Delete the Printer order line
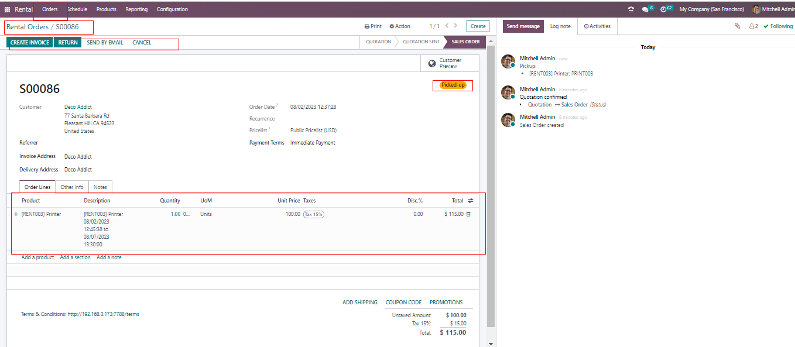795x347 pixels. 468,214
